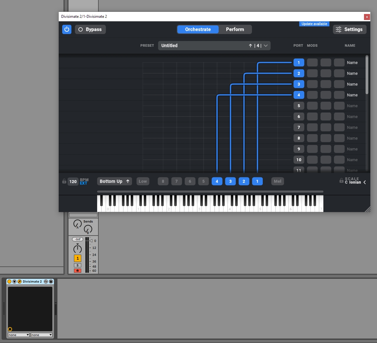Switch to the Orchestrate tab
Viewport: 377px width, 343px height.
tap(198, 29)
